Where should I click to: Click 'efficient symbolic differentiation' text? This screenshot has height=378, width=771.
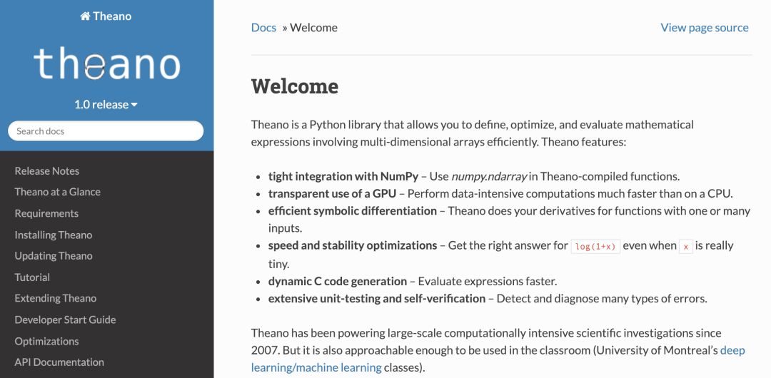pos(352,211)
